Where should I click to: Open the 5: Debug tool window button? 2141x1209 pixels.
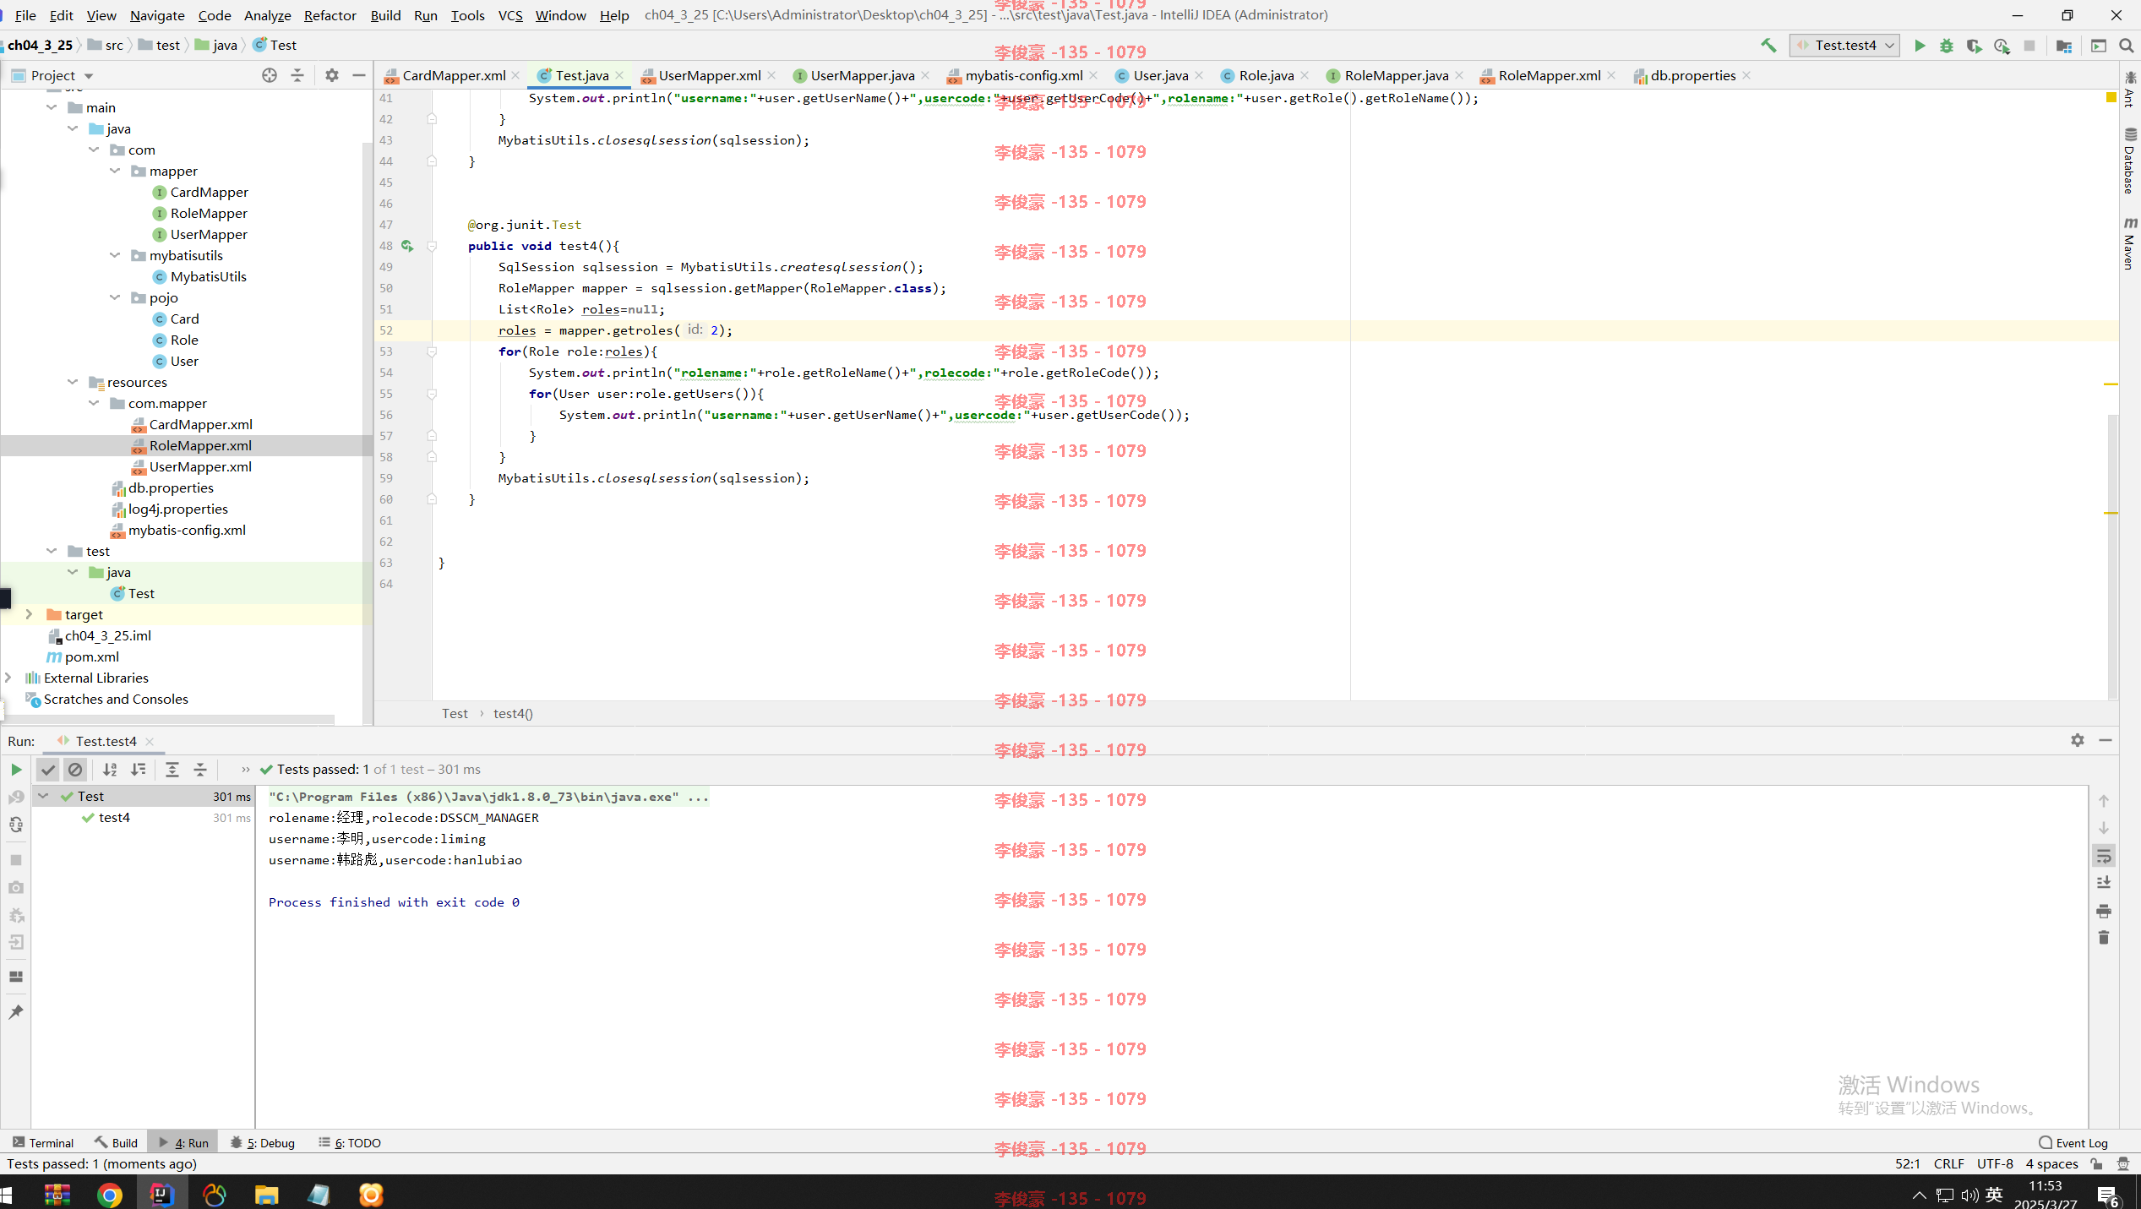click(263, 1142)
